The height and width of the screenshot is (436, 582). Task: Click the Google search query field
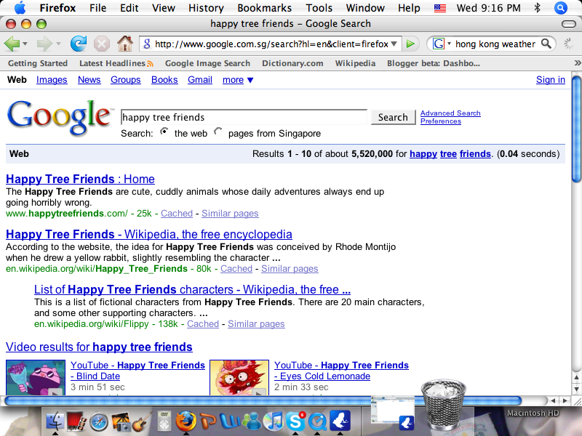point(244,117)
